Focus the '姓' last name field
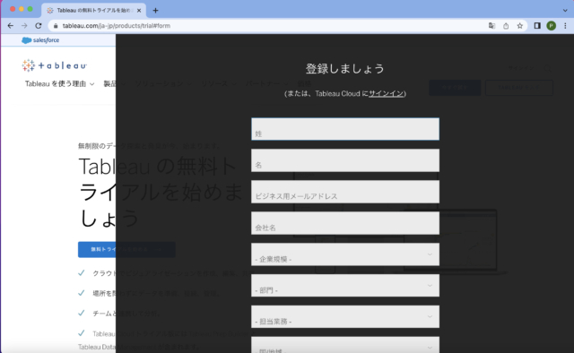The width and height of the screenshot is (574, 353). click(345, 129)
